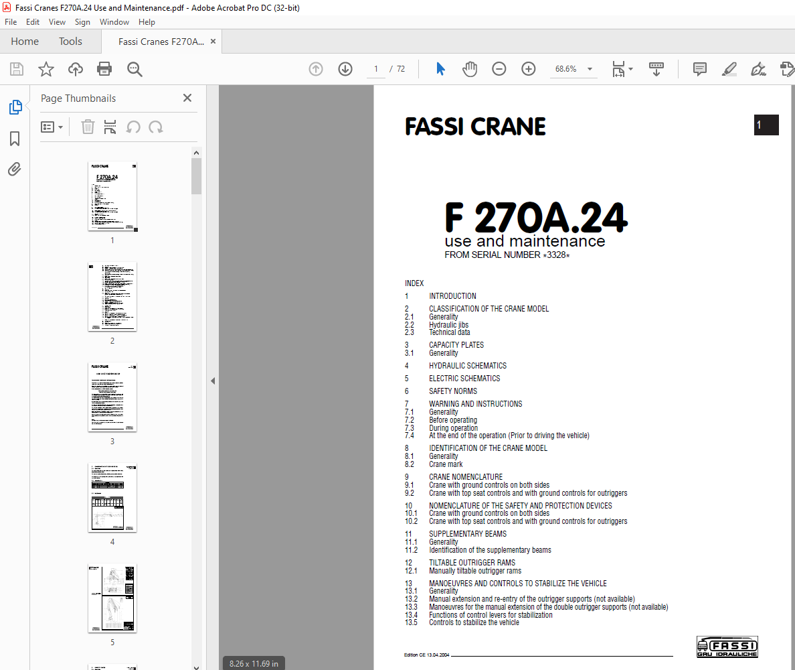Open the Fill and Sign tool
Viewport: 795px width, 670px height.
[x=758, y=69]
